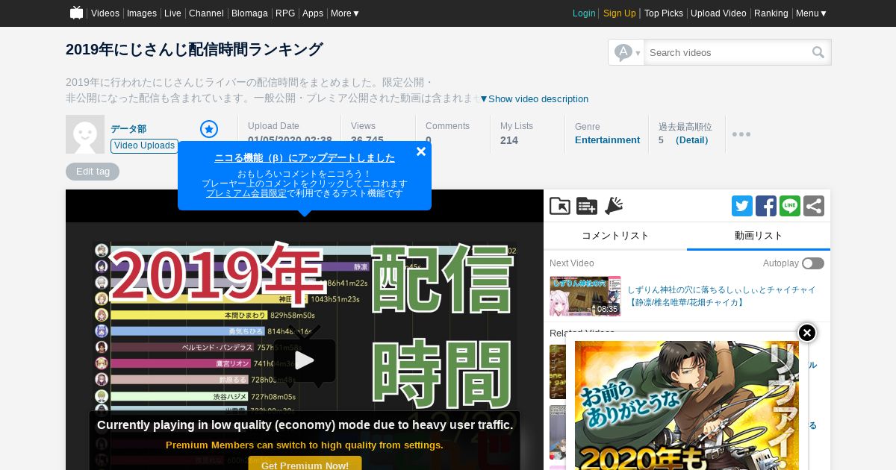The image size is (896, 470).
Task: Click the My Lists count 214
Action: [509, 140]
